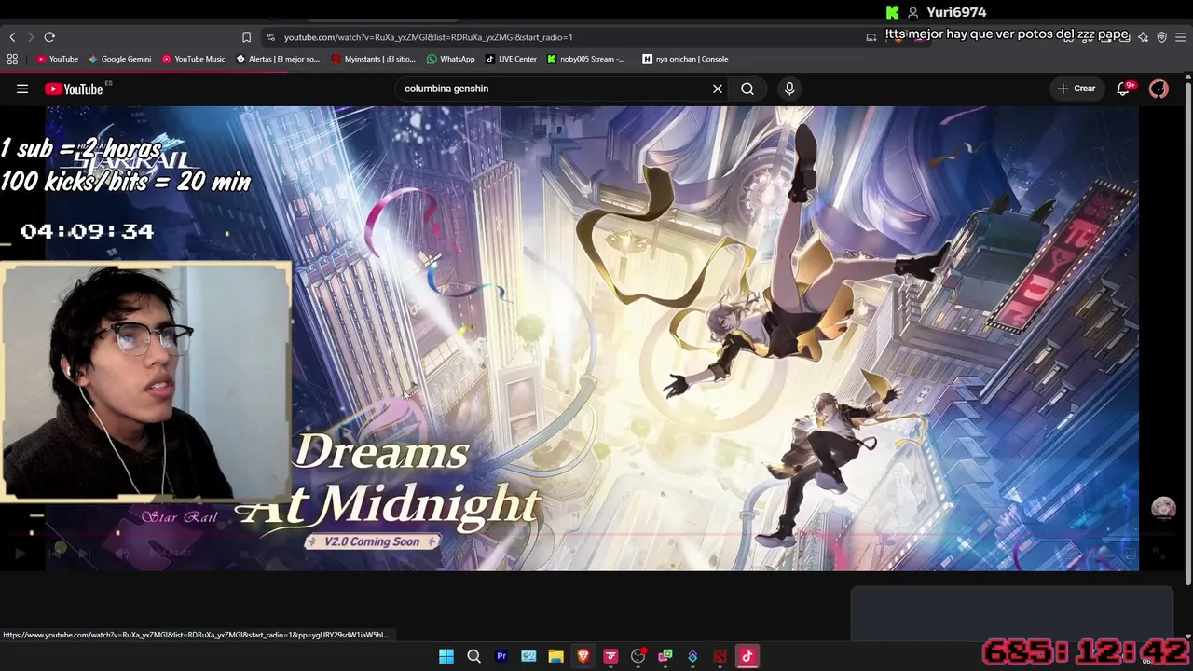Open the noby005 Stream bookmark
This screenshot has width=1193, height=671.
pyautogui.click(x=586, y=59)
